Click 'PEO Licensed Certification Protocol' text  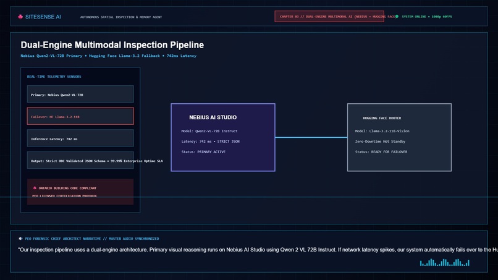tap(64, 196)
